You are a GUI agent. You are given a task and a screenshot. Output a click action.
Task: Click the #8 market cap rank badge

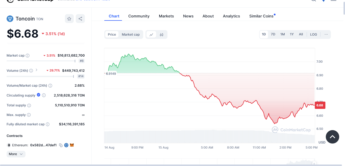click(x=82, y=61)
